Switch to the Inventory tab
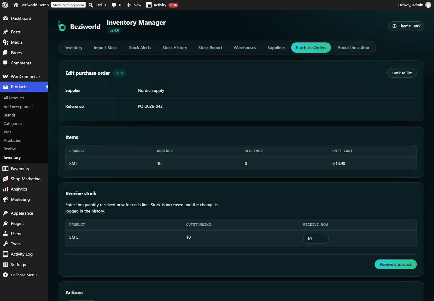434x301 pixels. (x=73, y=48)
